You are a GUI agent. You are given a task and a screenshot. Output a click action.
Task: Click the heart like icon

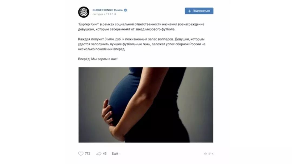coord(81,153)
